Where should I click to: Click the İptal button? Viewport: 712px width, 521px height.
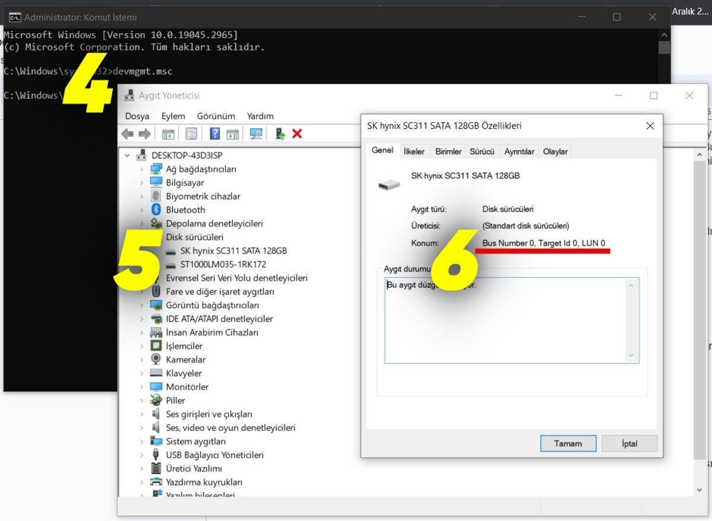click(629, 443)
